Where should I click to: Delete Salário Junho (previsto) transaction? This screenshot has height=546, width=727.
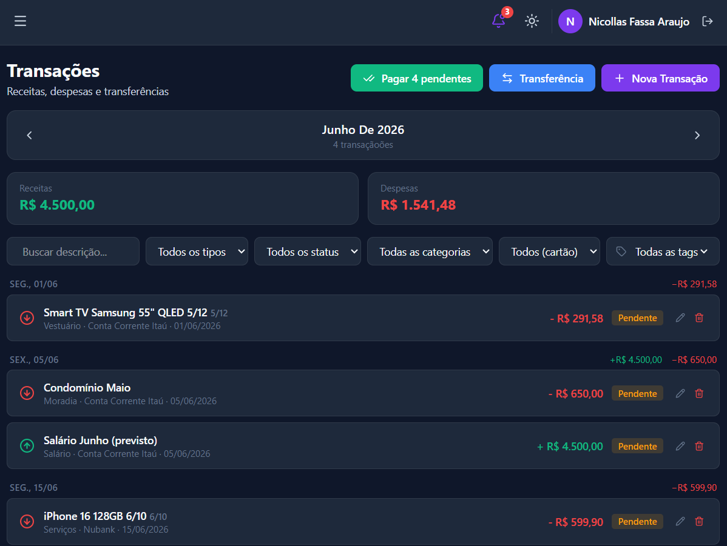pos(699,446)
